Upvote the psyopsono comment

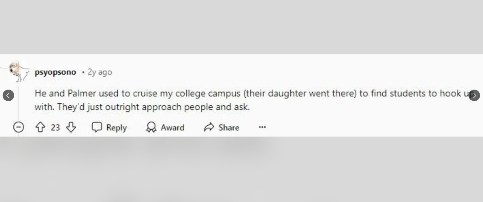pyautogui.click(x=41, y=127)
